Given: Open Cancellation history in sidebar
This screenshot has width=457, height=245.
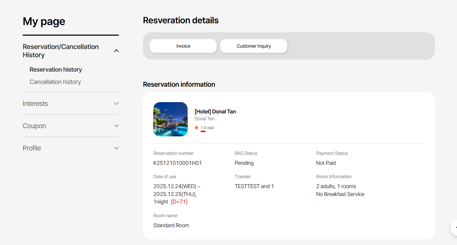Looking at the screenshot, I should point(55,82).
